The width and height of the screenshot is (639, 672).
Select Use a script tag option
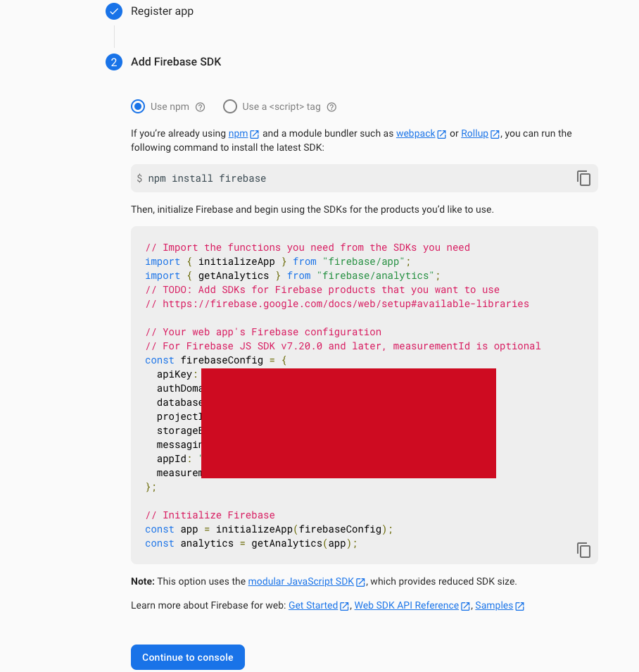[230, 106]
